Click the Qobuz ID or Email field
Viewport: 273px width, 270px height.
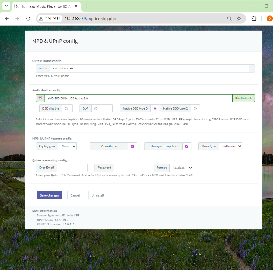72,168
